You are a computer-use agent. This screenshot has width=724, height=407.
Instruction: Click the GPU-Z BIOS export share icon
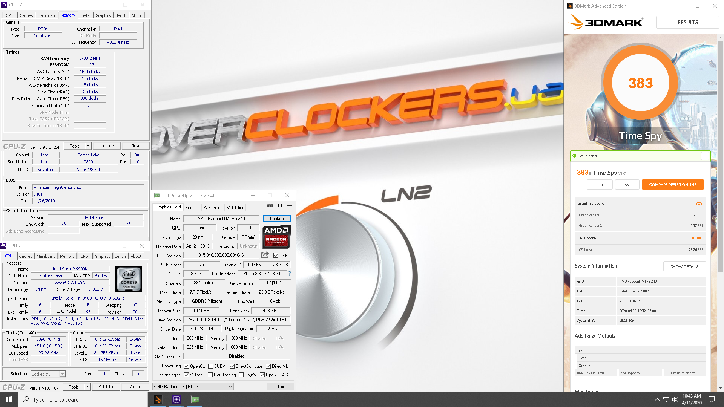265,255
